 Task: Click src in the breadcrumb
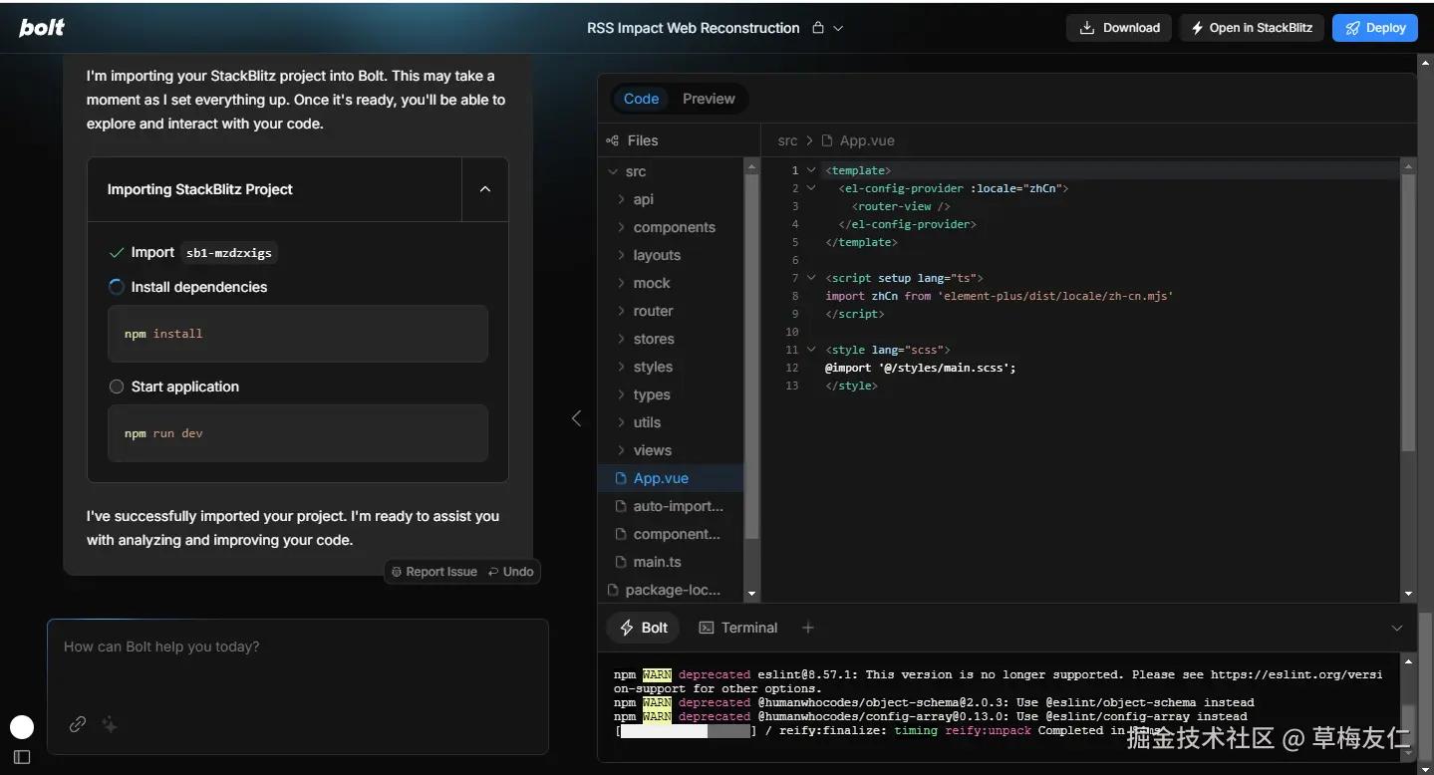pos(787,141)
